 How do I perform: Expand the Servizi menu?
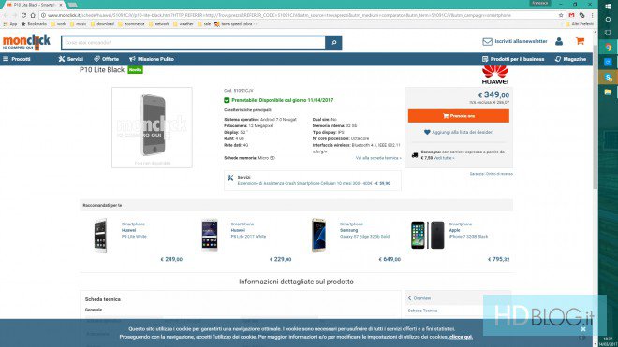(x=71, y=59)
